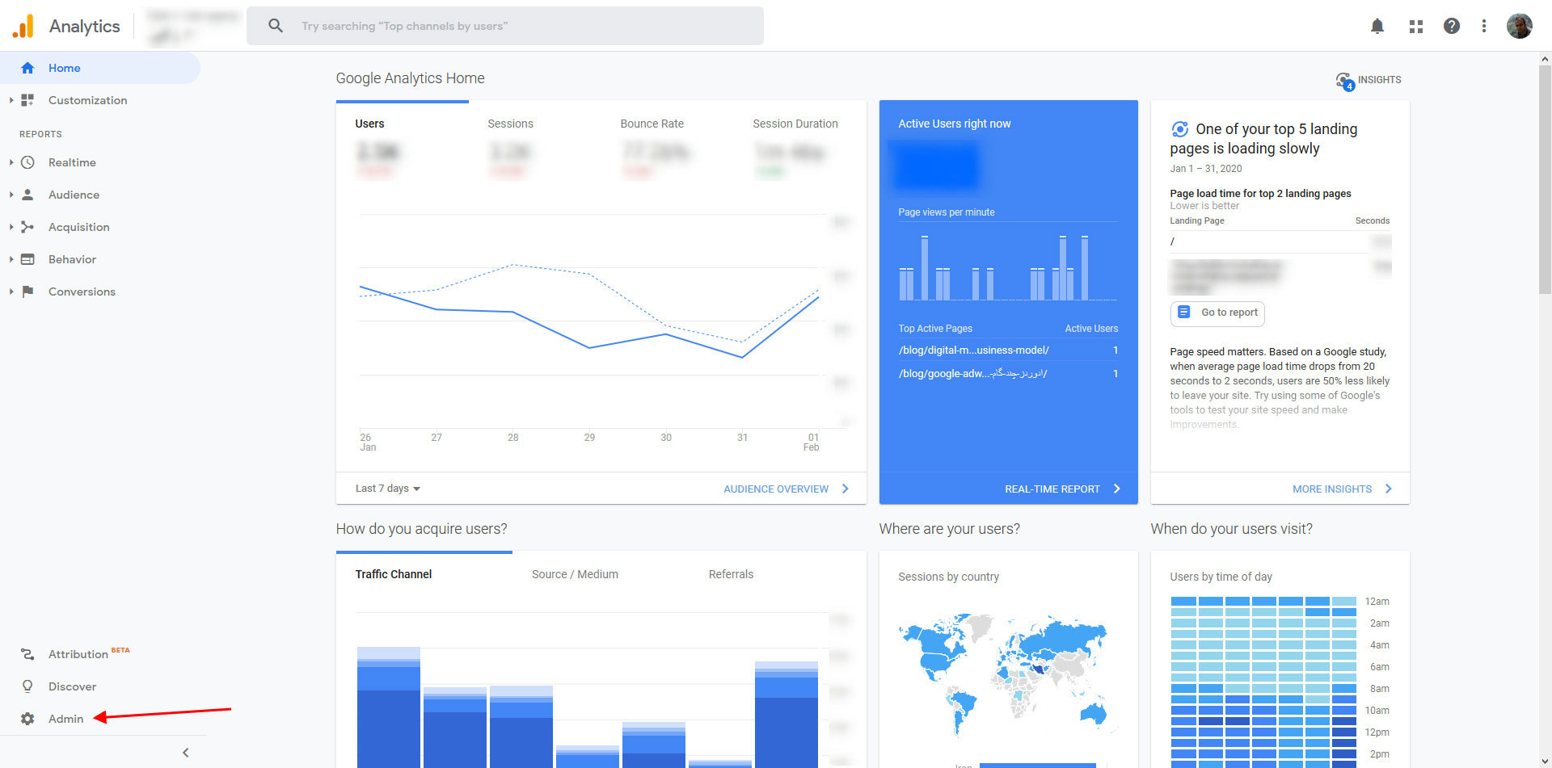
Task: Switch to the Source / Medium tab
Action: click(x=575, y=574)
